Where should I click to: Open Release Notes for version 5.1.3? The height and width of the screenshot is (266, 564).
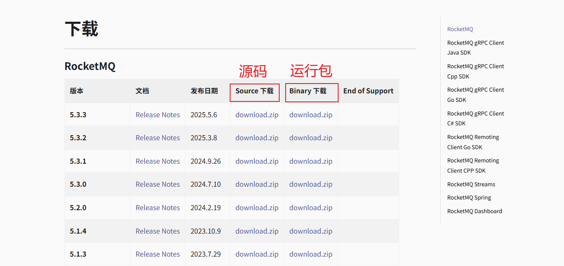point(158,254)
